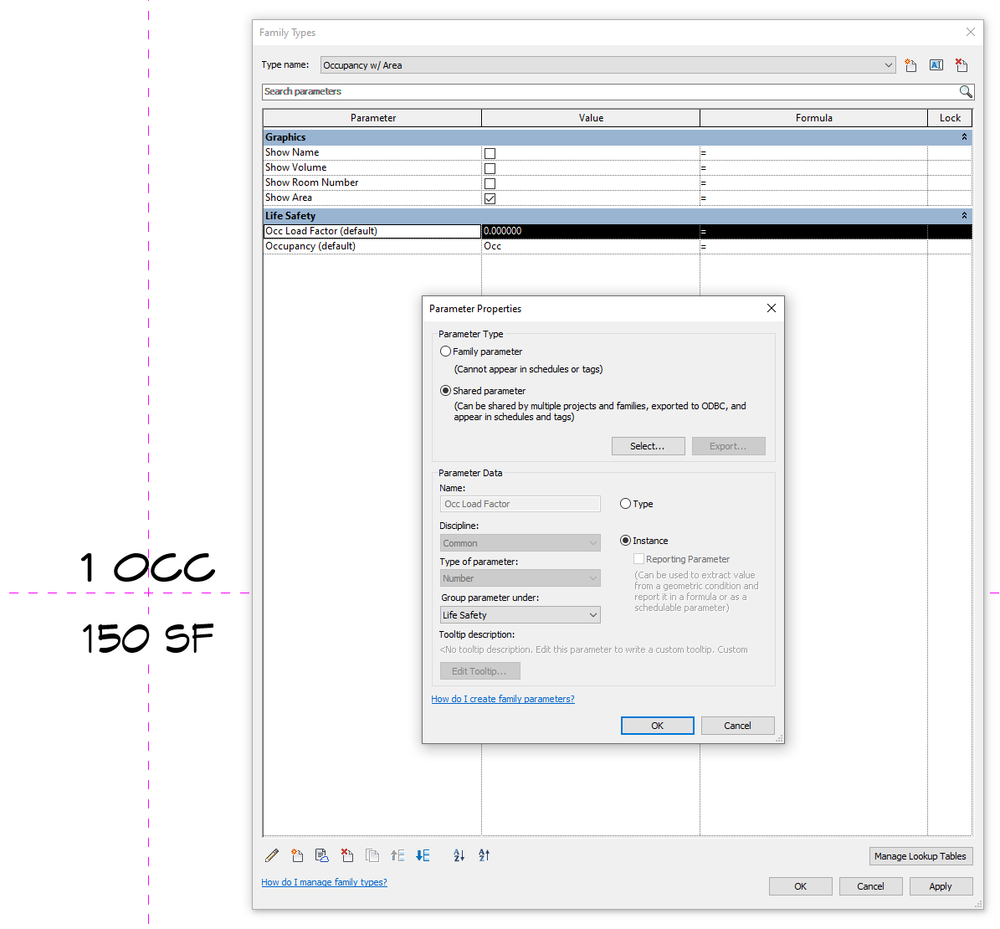Click the New Parameter icon

tap(297, 855)
